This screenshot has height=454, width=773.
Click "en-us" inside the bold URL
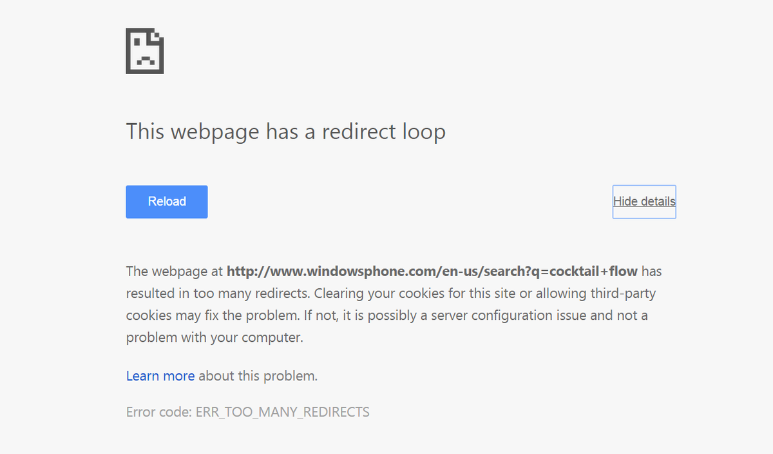[455, 271]
